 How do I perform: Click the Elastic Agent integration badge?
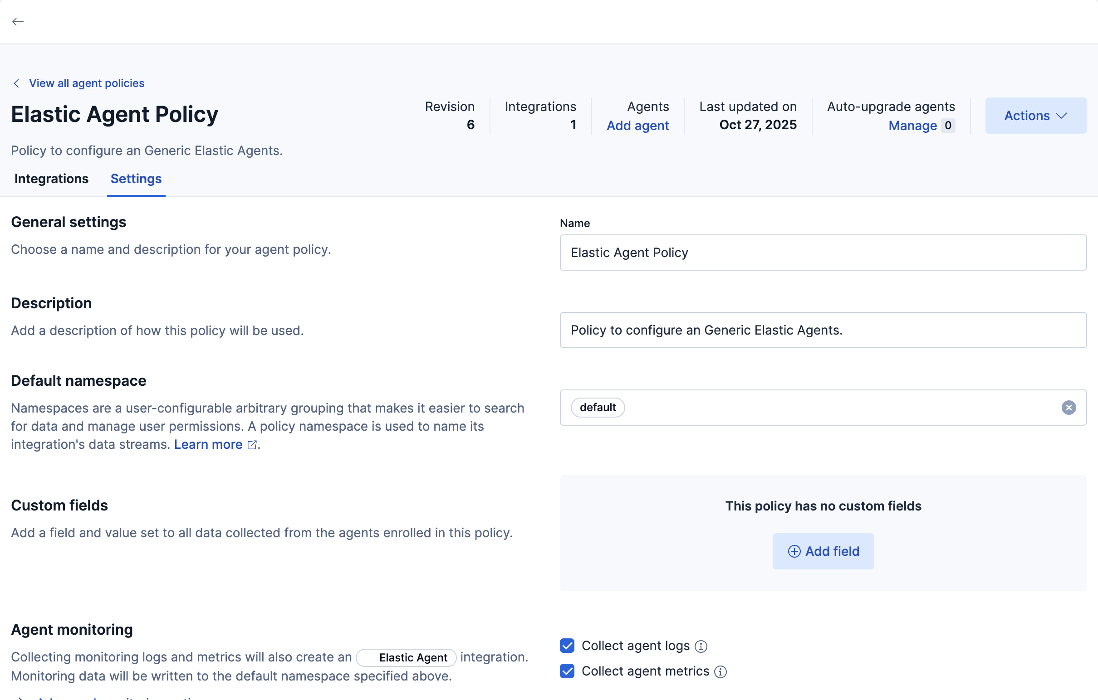point(406,658)
